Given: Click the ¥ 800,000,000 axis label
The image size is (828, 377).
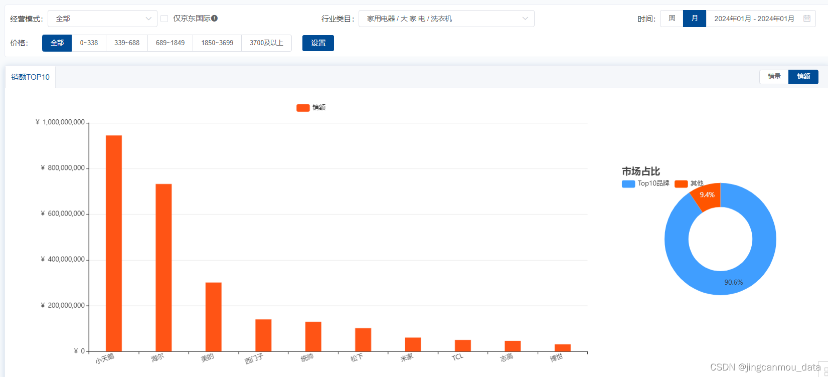Looking at the screenshot, I should point(63,168).
